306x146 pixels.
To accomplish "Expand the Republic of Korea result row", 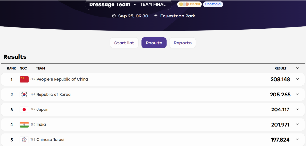I will point(297,94).
